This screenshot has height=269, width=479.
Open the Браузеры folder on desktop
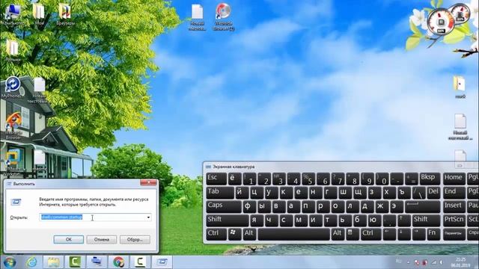click(65, 14)
